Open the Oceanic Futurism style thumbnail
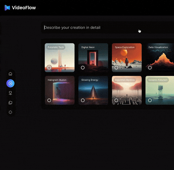Viewport: 174px width, 170px height. pos(160,90)
